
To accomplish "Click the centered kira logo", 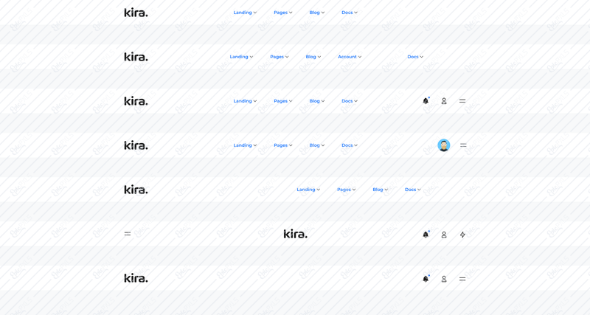I will click(296, 234).
